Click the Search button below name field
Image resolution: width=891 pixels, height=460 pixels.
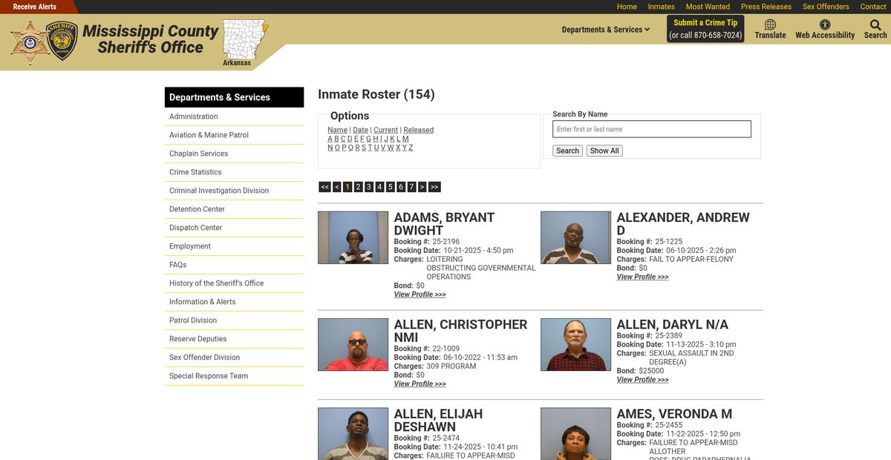(567, 151)
